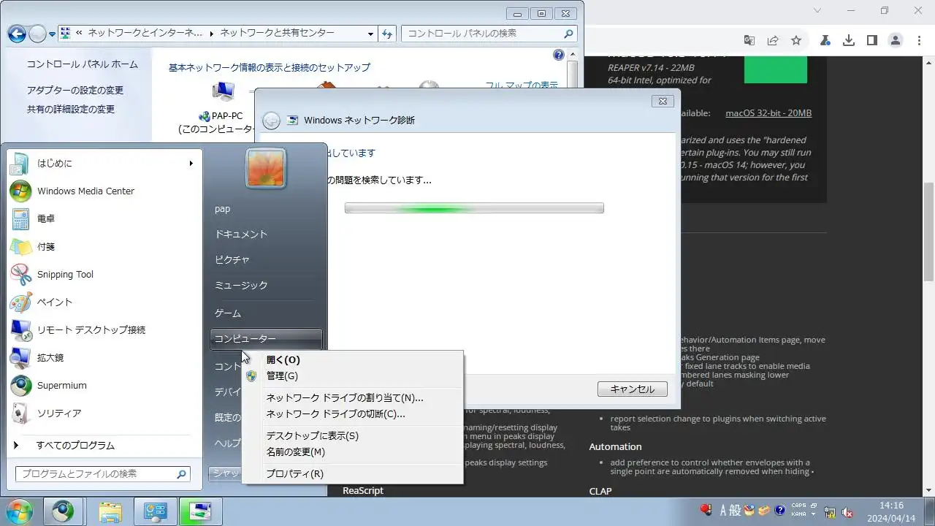Viewport: 935px width, 526px height.
Task: Toggle CAPS lock indicator in language bar
Action: pyautogui.click(x=799, y=506)
